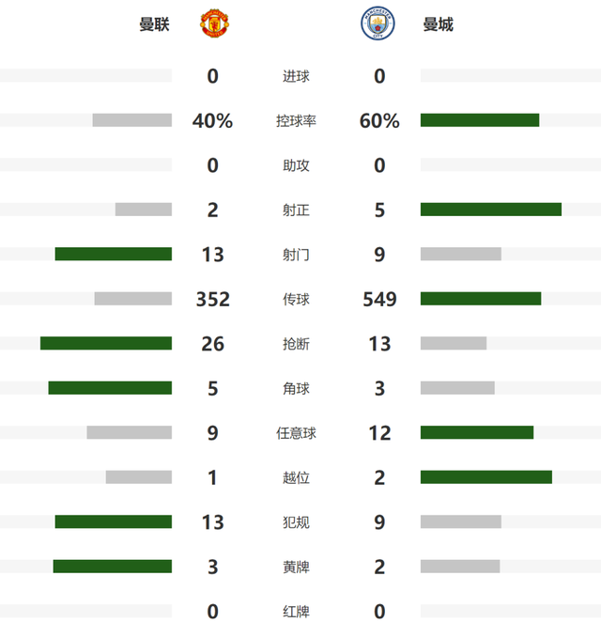Viewport: 601px width, 638px height.
Task: Click Manchester City's green 549 passes bar
Action: coord(481,299)
